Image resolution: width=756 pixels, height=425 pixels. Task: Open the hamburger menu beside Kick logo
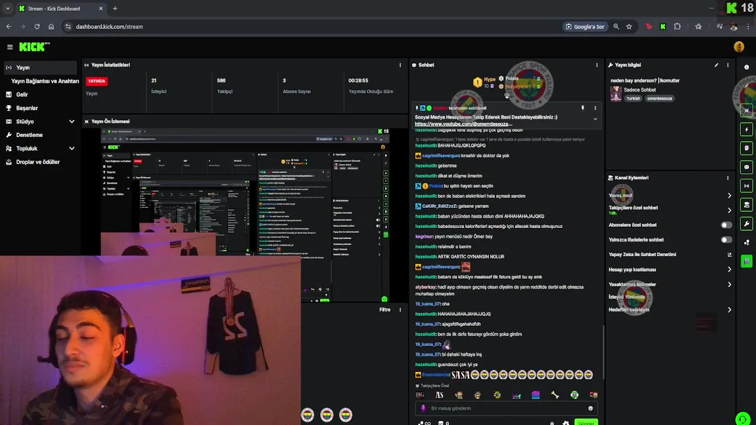[10, 47]
